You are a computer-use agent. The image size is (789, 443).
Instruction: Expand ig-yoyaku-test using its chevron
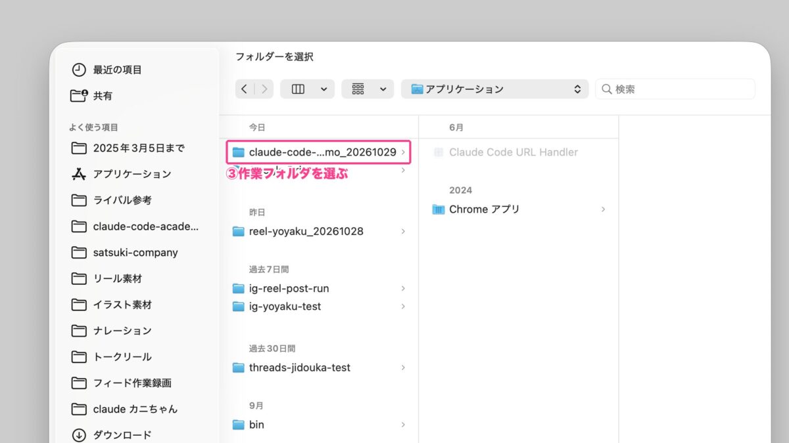point(403,306)
